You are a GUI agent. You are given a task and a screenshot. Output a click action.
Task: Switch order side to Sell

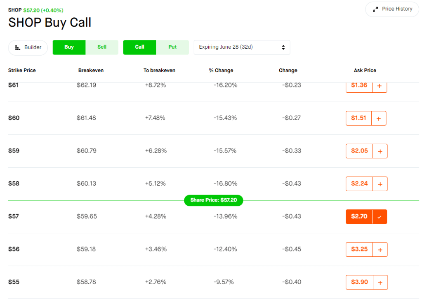point(102,47)
